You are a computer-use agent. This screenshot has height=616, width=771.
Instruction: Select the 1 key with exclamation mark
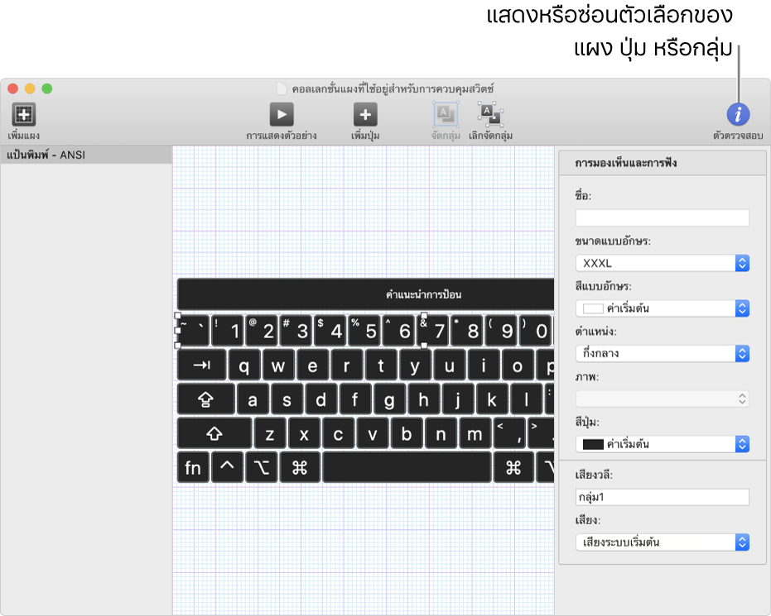pyautogui.click(x=227, y=331)
